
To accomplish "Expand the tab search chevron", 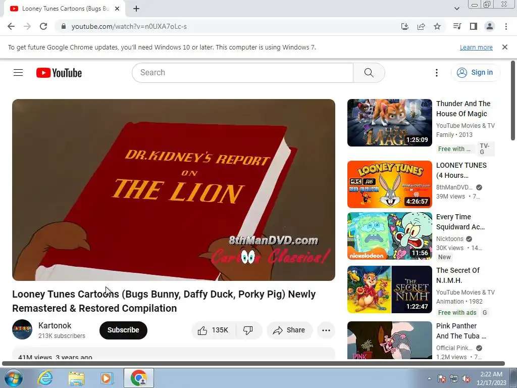I will pos(456,9).
